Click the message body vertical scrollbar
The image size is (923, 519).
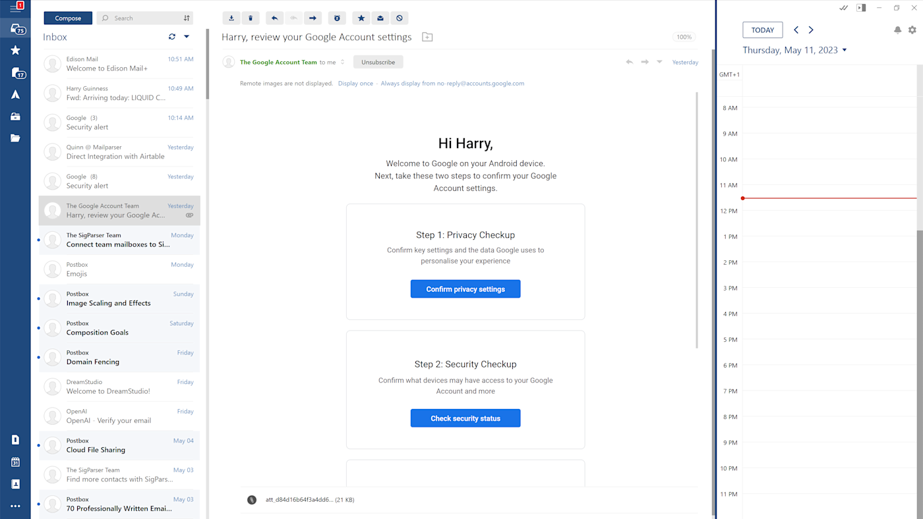pyautogui.click(x=697, y=220)
